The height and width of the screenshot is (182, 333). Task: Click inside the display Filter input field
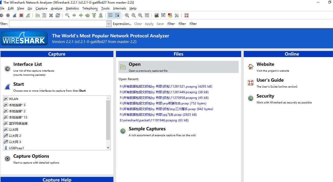pos(58,24)
